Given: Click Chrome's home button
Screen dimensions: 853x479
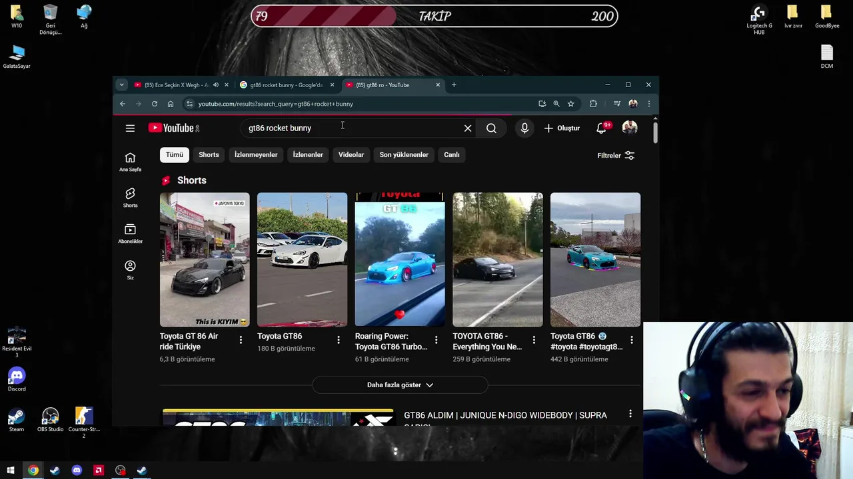Looking at the screenshot, I should point(171,104).
